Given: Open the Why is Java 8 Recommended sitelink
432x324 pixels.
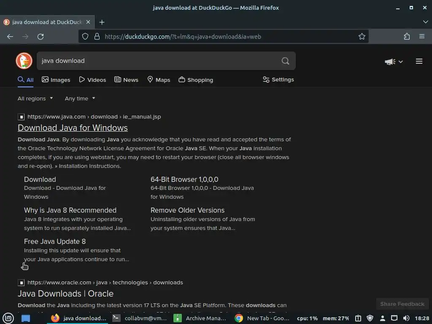Looking at the screenshot, I should tap(70, 210).
